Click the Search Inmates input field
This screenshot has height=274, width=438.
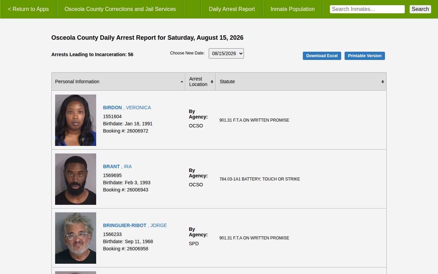coord(367,9)
